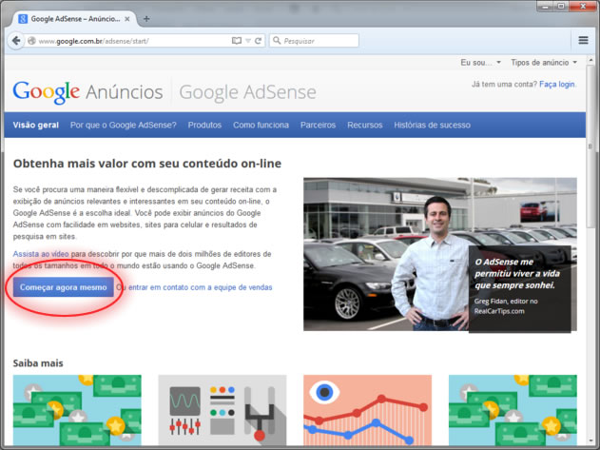The width and height of the screenshot is (600, 450).
Task: Open the first money bills thumbnail
Action: 77,410
